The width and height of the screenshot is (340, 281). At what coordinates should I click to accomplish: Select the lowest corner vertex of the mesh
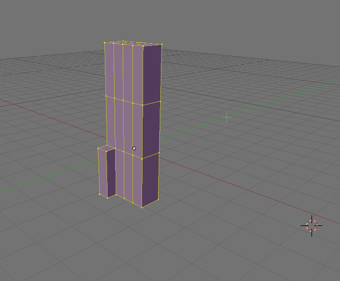click(142, 208)
